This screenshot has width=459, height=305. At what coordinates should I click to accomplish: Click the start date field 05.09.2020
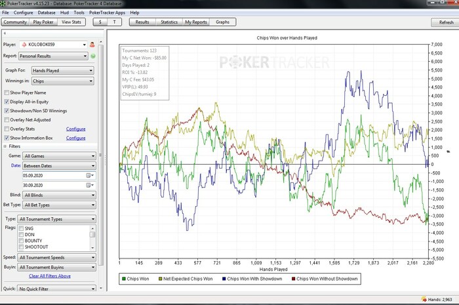[x=52, y=176]
